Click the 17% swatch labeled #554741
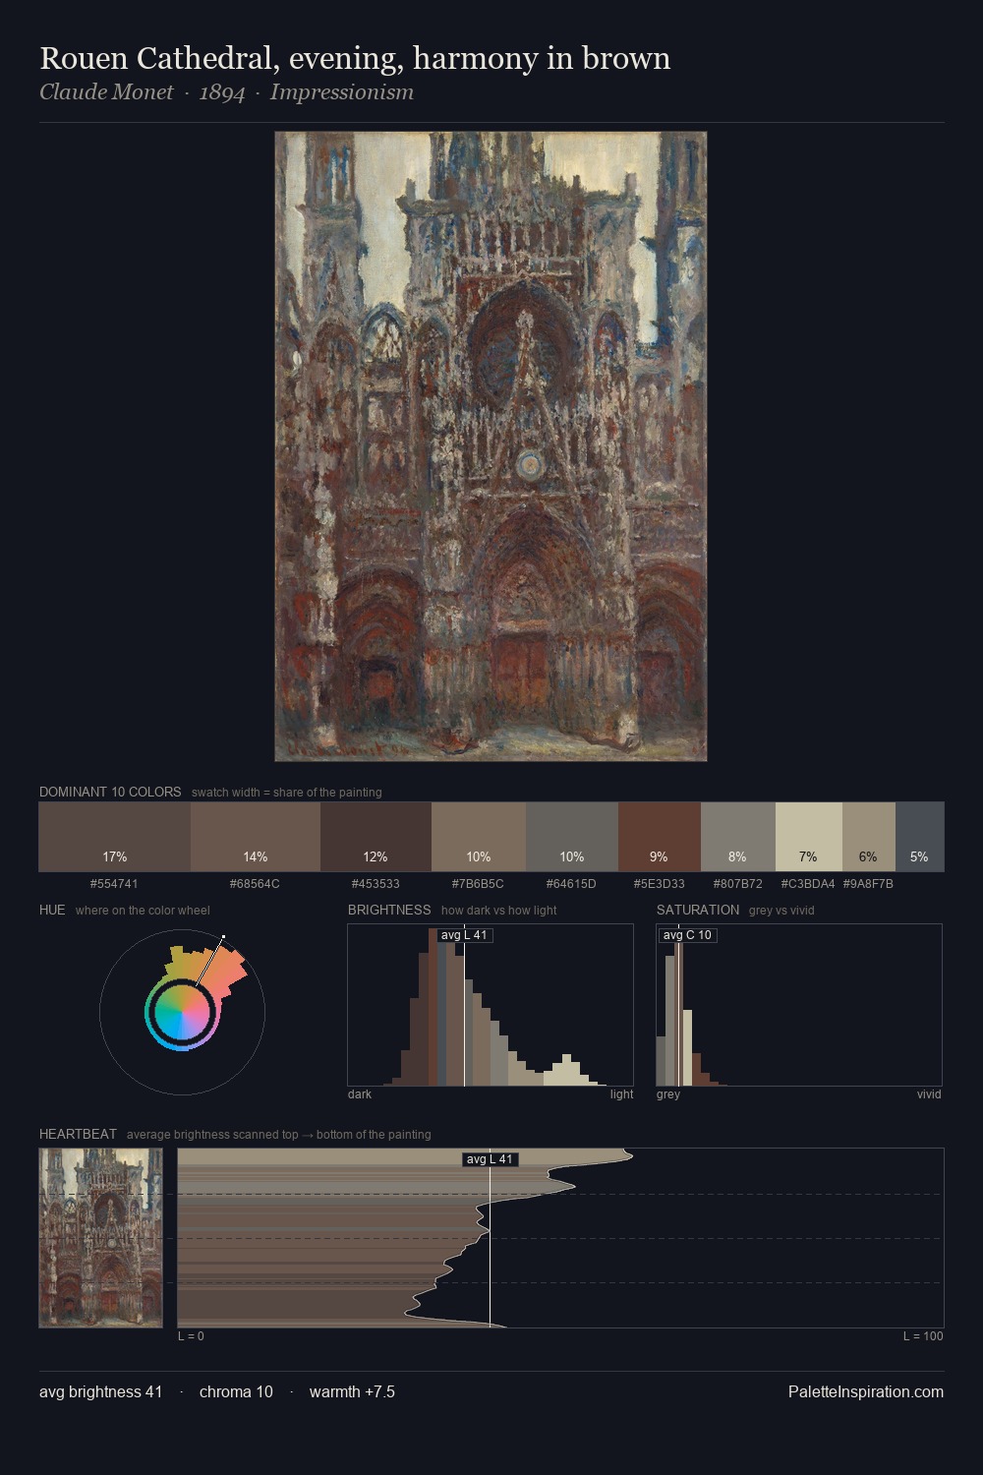 (x=114, y=837)
